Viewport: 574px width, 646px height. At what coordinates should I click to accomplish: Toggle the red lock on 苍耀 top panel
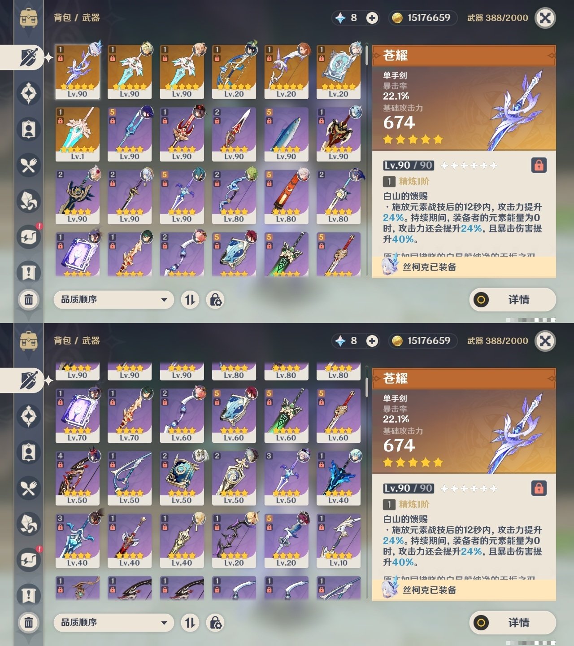(x=539, y=165)
